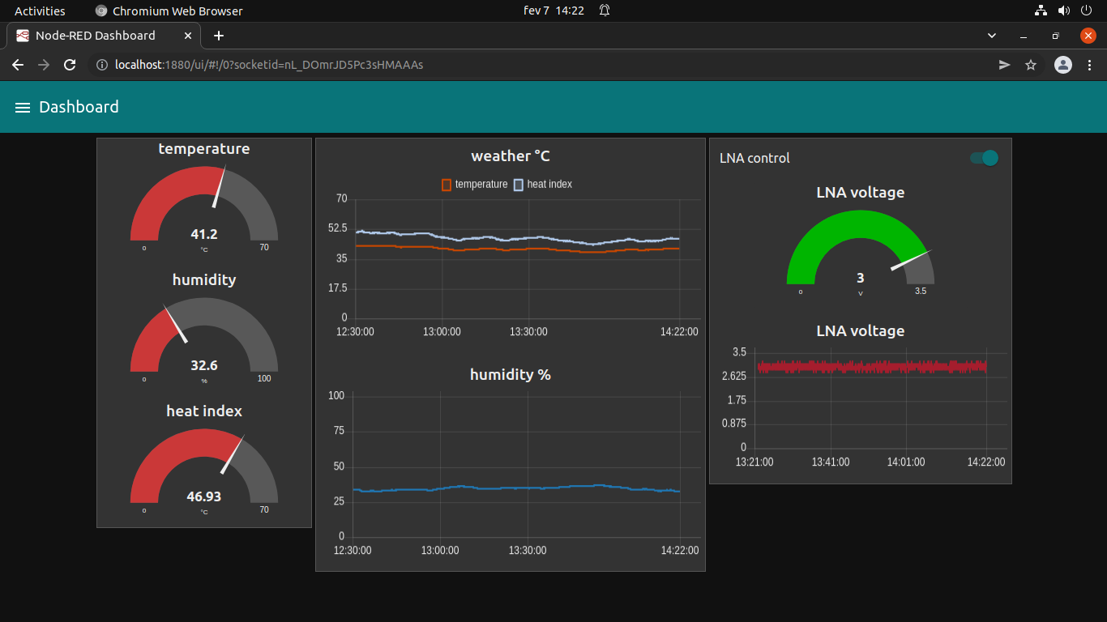
Task: Toggle temperature series in weather legend
Action: pyautogui.click(x=475, y=185)
